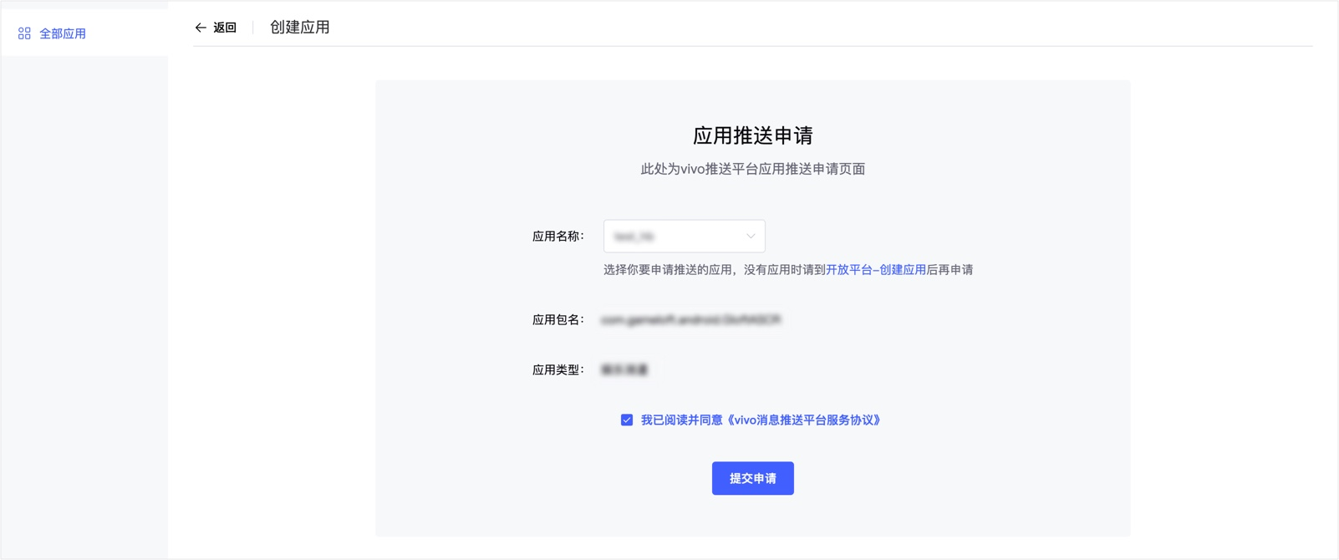
Task: Click the 创建应用 page title
Action: click(x=299, y=28)
